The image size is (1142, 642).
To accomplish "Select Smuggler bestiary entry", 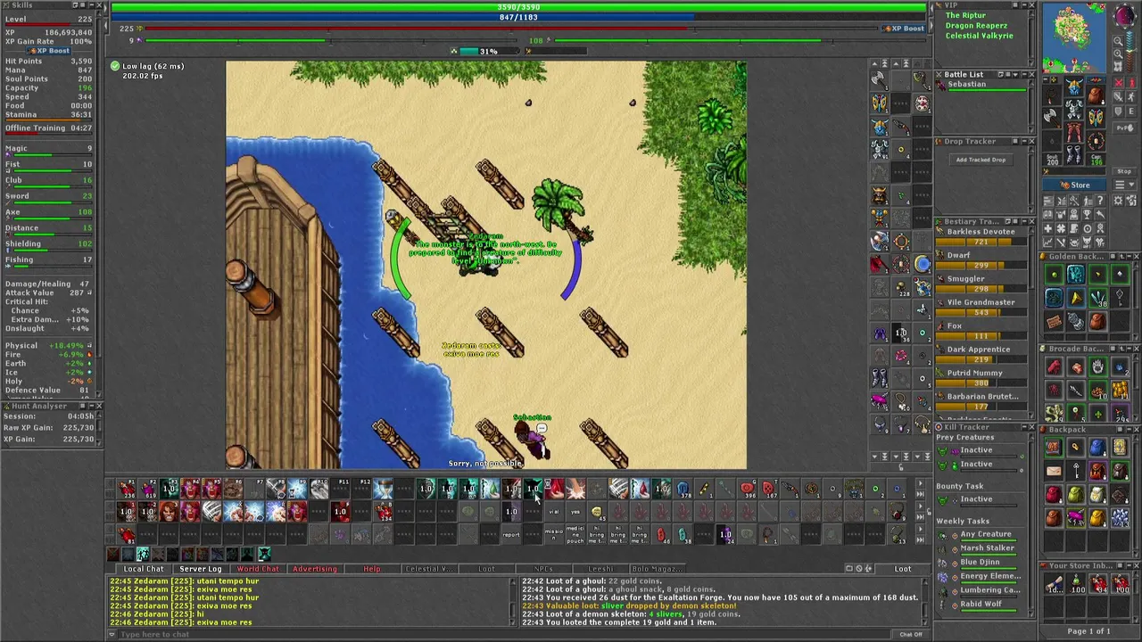I will 981,284.
